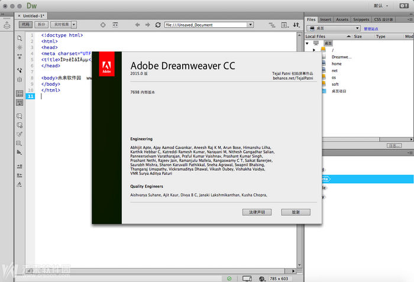Switch to Code view button 代码
This screenshot has width=414, height=282.
(x=25, y=25)
